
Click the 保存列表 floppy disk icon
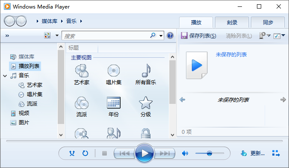click(184, 35)
